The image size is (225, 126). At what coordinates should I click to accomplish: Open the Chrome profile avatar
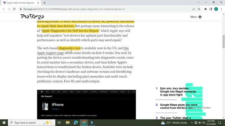click(216, 9)
